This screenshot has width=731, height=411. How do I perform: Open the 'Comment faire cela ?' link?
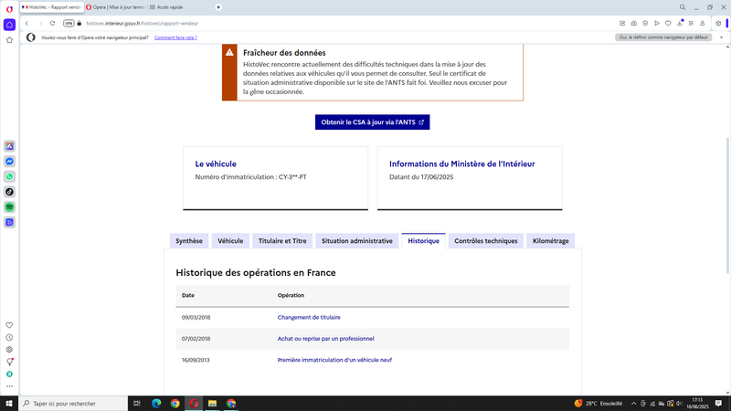click(x=175, y=37)
